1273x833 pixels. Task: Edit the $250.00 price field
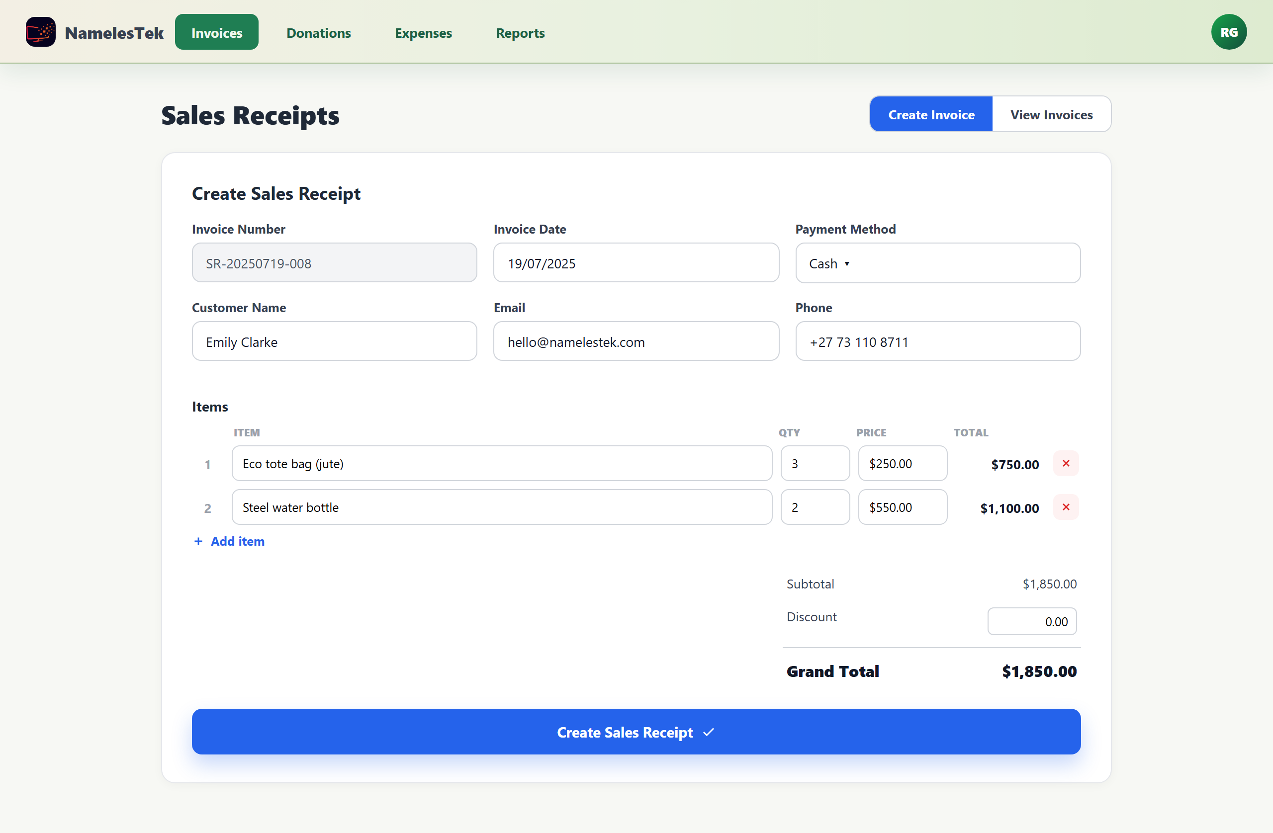(903, 463)
